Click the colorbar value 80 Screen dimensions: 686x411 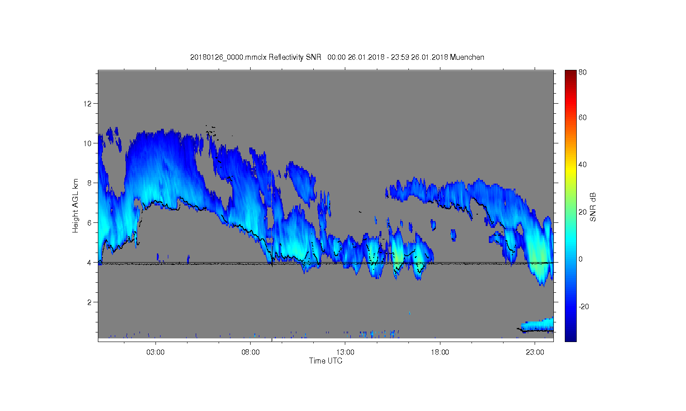[x=583, y=73]
